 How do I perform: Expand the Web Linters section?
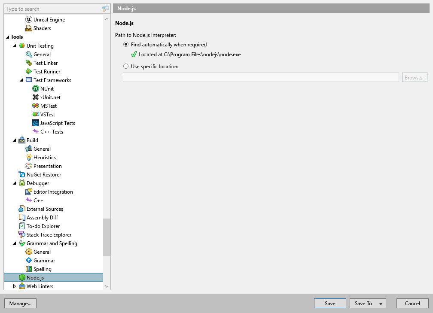pyautogui.click(x=14, y=286)
